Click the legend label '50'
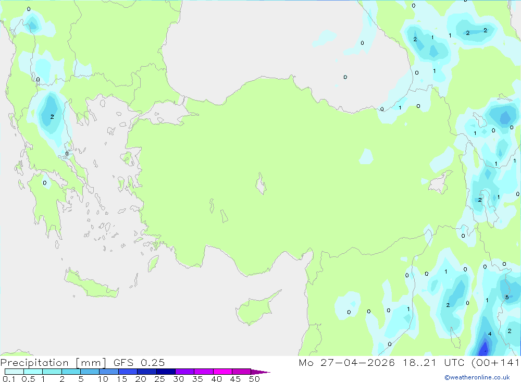Image resolution: width=521 pixels, height=382 pixels. click(255, 379)
